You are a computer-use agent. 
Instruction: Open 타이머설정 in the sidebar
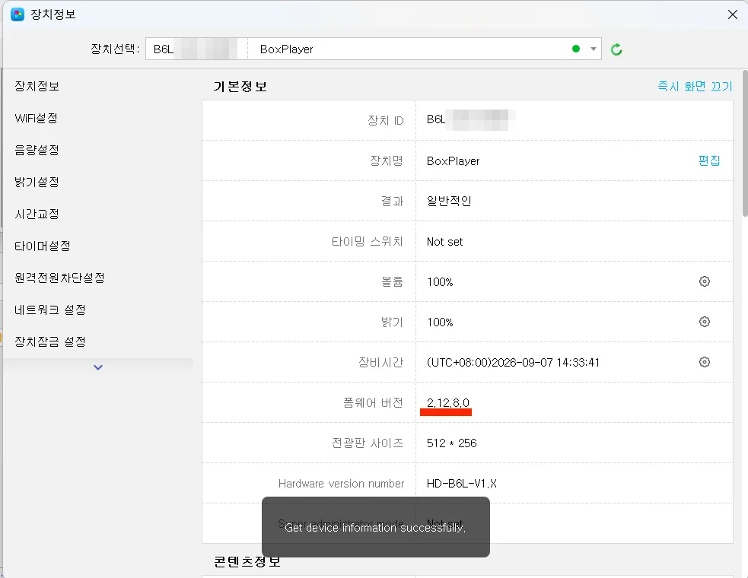(43, 246)
